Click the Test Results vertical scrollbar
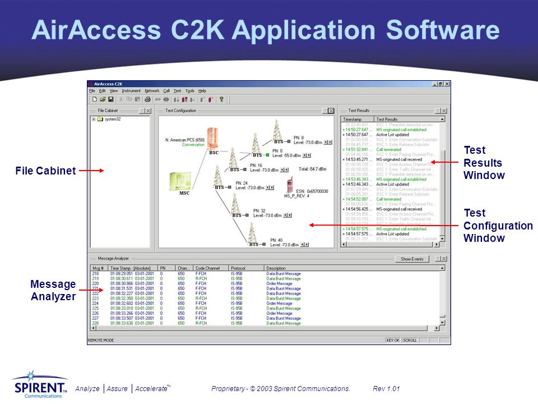This screenshot has width=538, height=404. 442,178
